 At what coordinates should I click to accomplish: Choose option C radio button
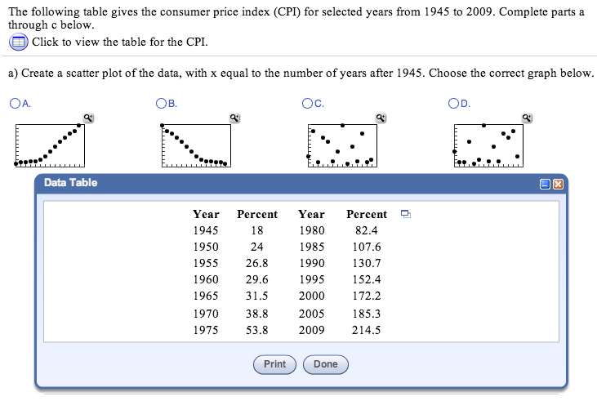click(306, 104)
